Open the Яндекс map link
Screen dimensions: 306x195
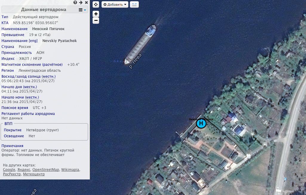[24, 170]
